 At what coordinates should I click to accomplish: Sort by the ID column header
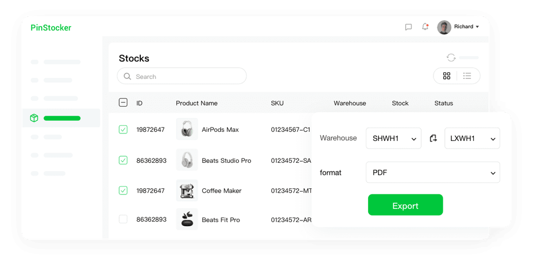click(139, 103)
